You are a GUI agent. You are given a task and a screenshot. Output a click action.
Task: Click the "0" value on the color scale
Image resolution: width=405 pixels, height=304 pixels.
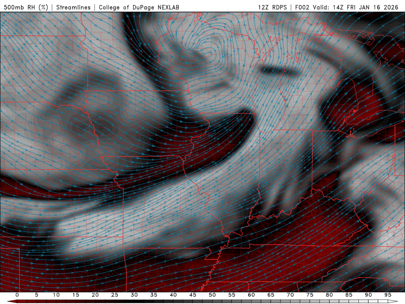[17, 295]
